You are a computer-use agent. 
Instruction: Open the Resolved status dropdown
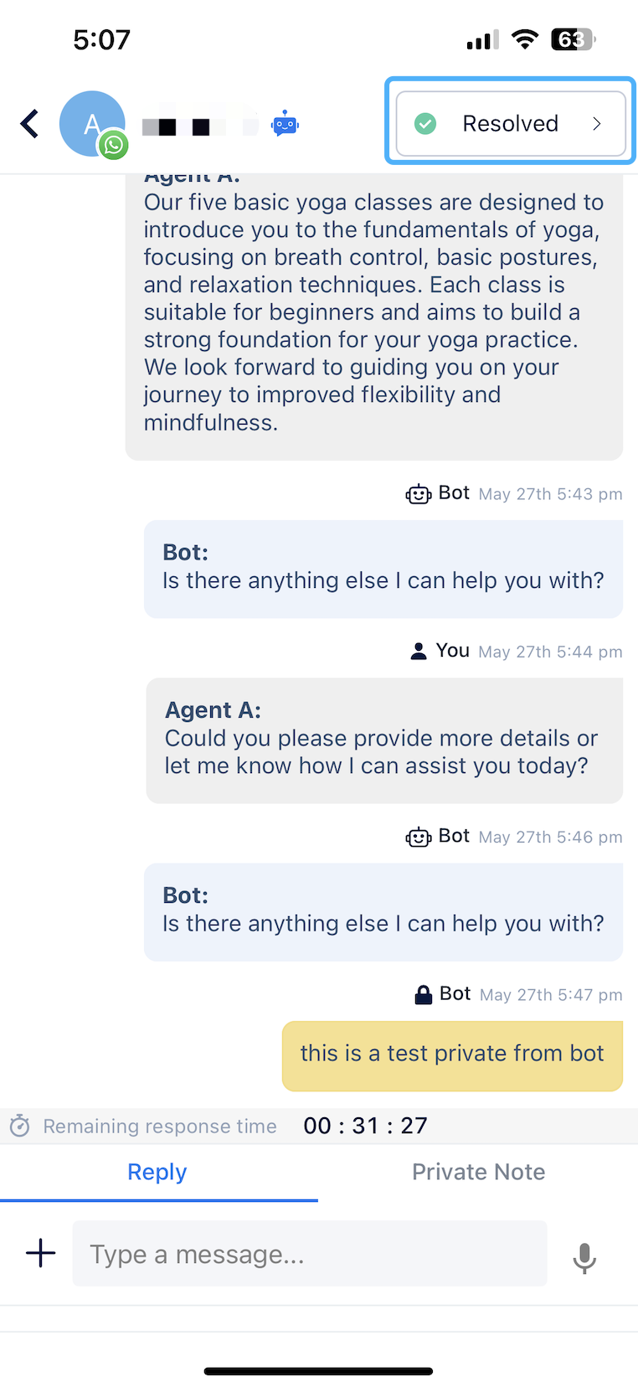point(510,124)
